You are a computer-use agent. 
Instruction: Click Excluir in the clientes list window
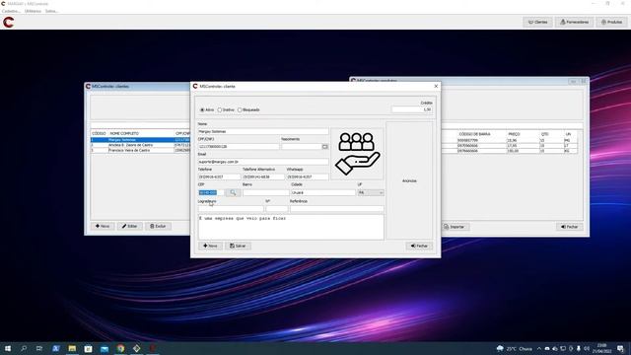point(158,226)
